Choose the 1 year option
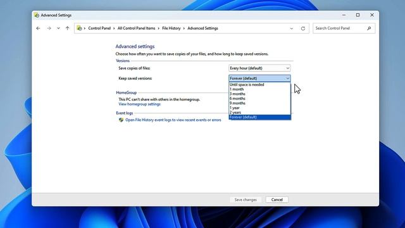The width and height of the screenshot is (405, 228). [x=259, y=108]
